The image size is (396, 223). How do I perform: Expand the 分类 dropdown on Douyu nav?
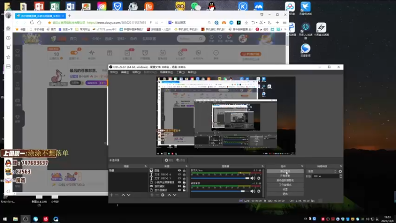click(x=97, y=39)
